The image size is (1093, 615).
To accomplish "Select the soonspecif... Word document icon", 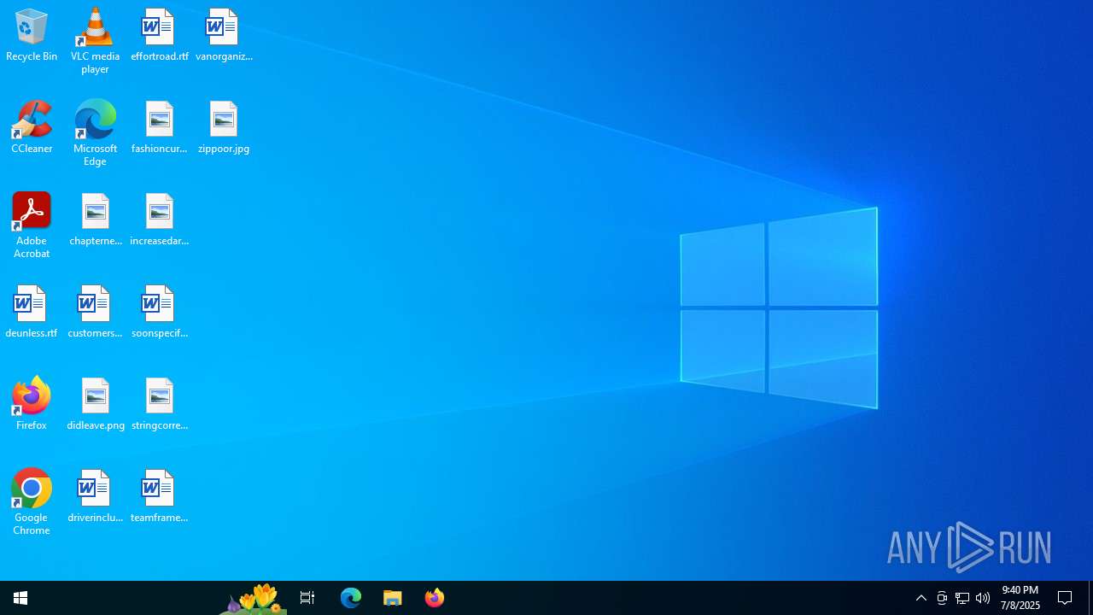I will click(160, 313).
